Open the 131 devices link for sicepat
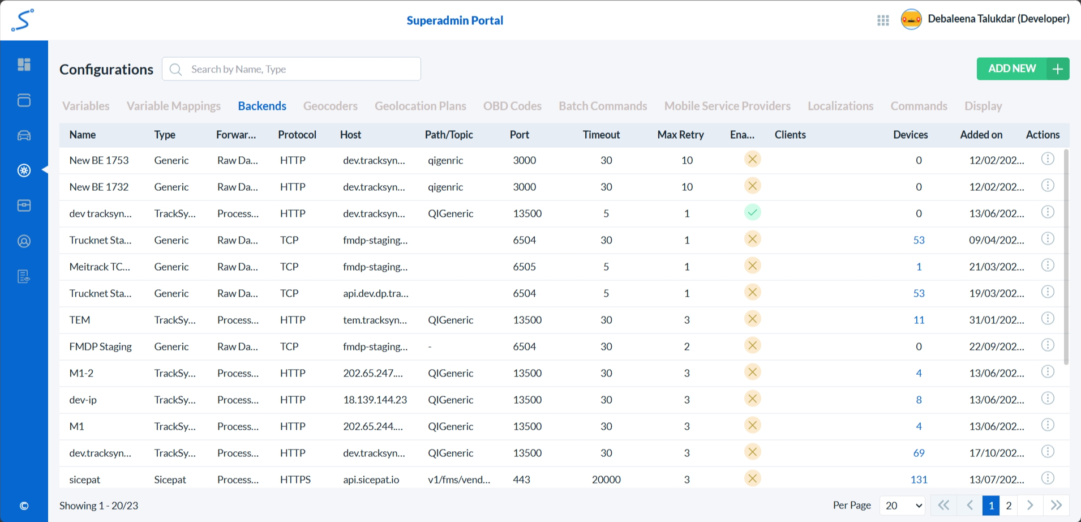Image resolution: width=1081 pixels, height=522 pixels. 919,480
